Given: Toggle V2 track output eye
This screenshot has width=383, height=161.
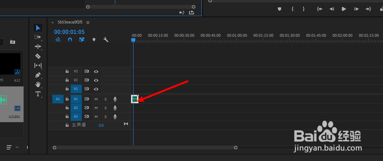Looking at the screenshot, I should 96,80.
